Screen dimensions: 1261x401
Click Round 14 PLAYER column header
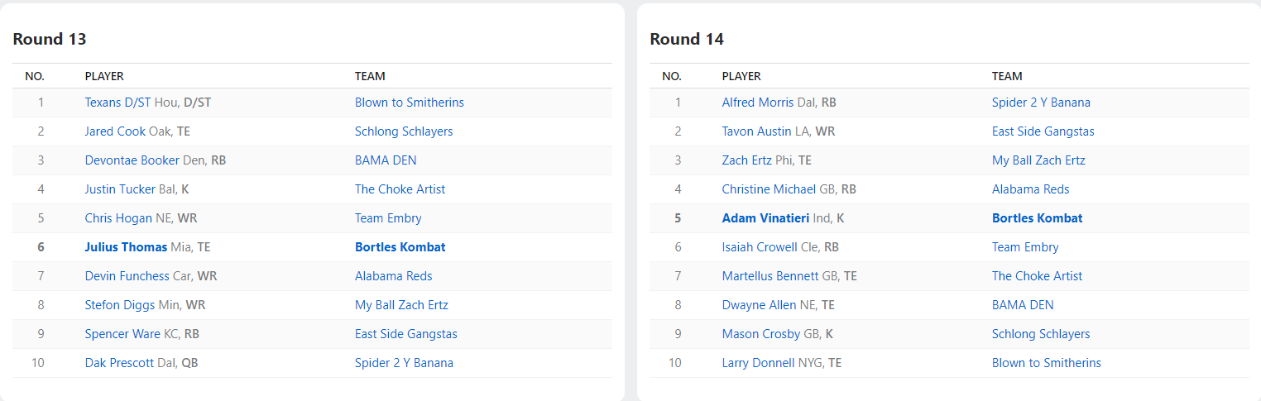click(x=741, y=76)
